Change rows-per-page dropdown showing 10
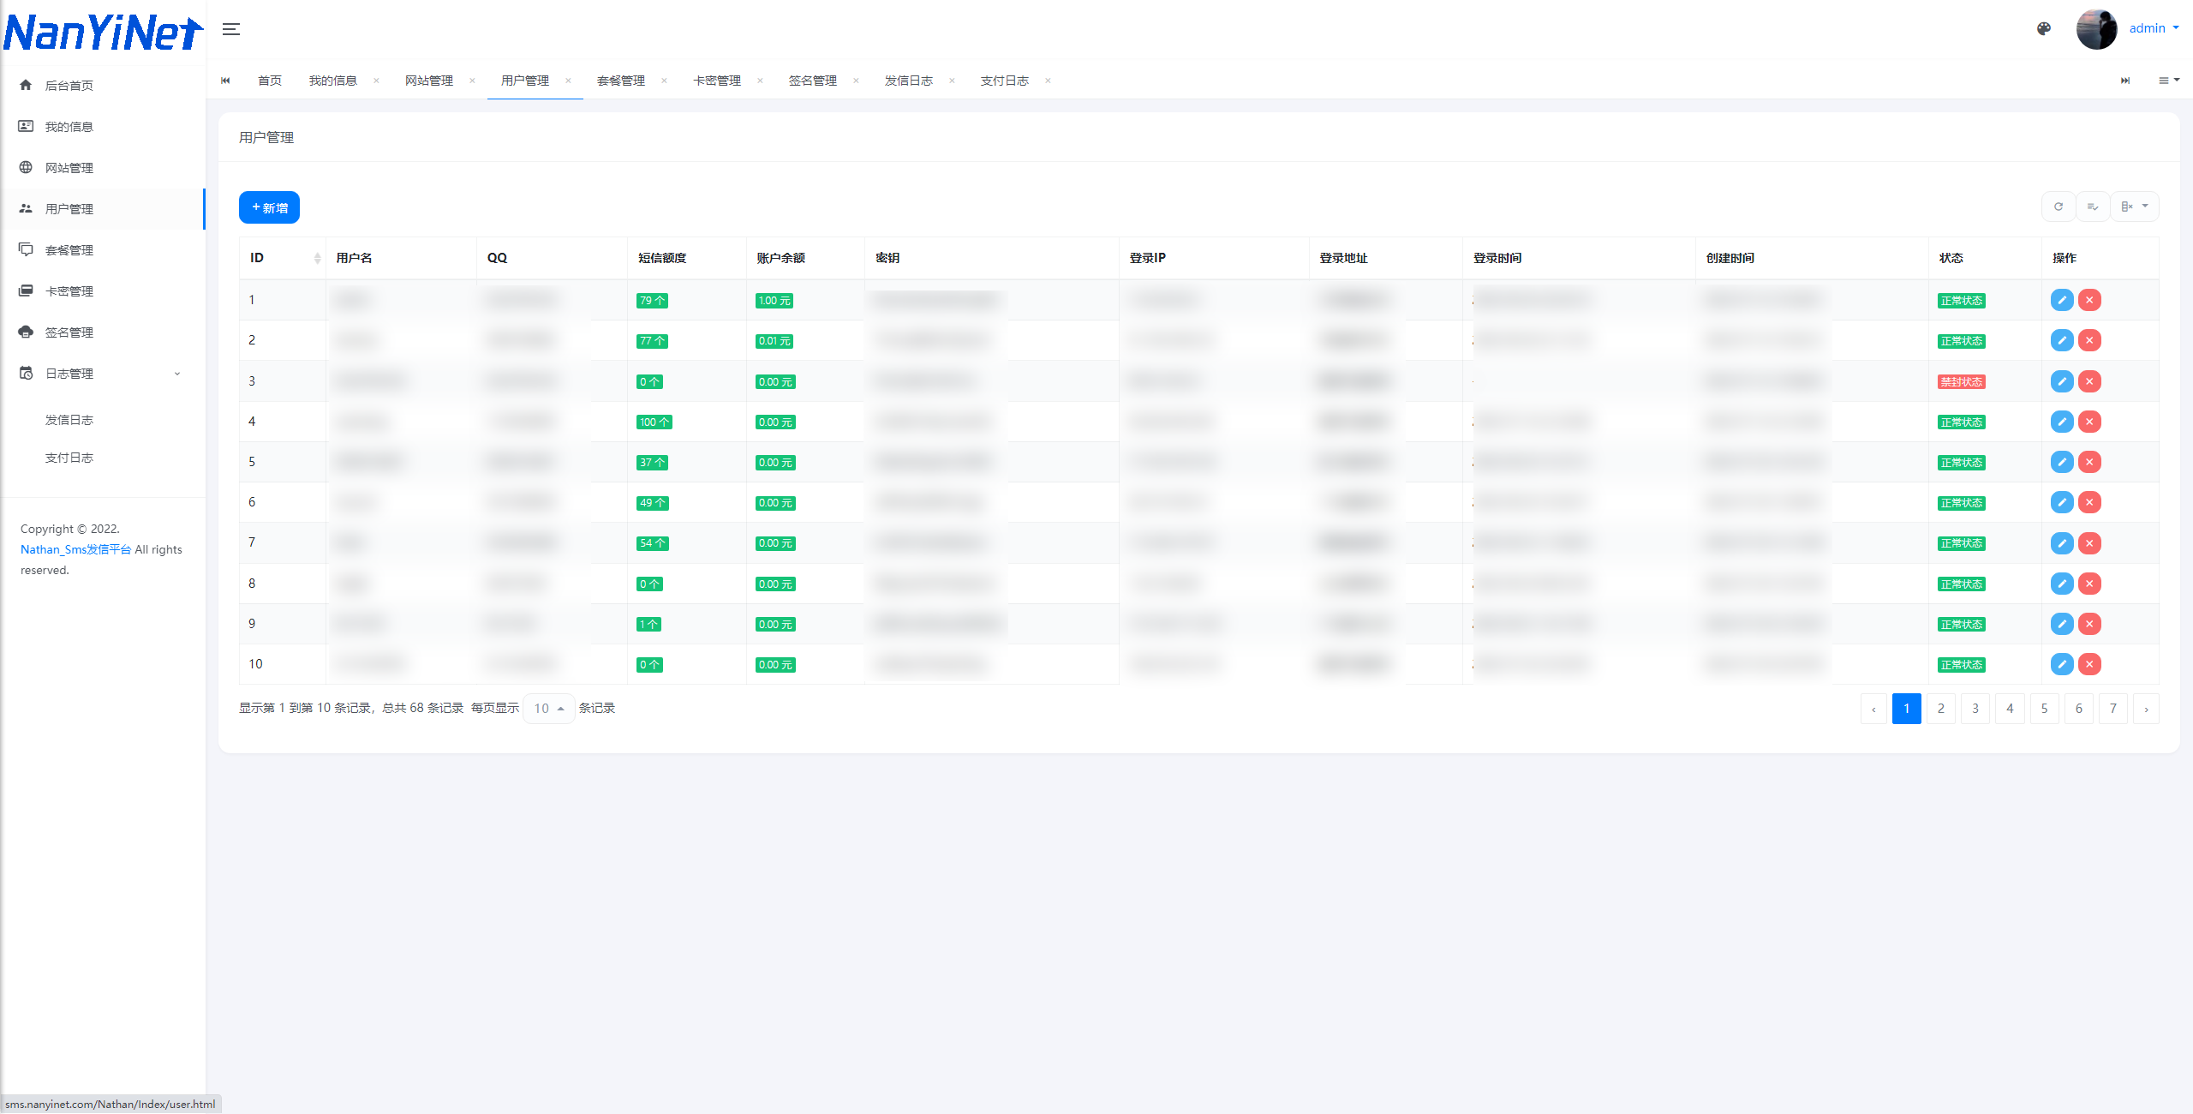 548,709
